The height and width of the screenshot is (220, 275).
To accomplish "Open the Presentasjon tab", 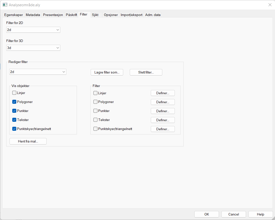I will point(53,15).
